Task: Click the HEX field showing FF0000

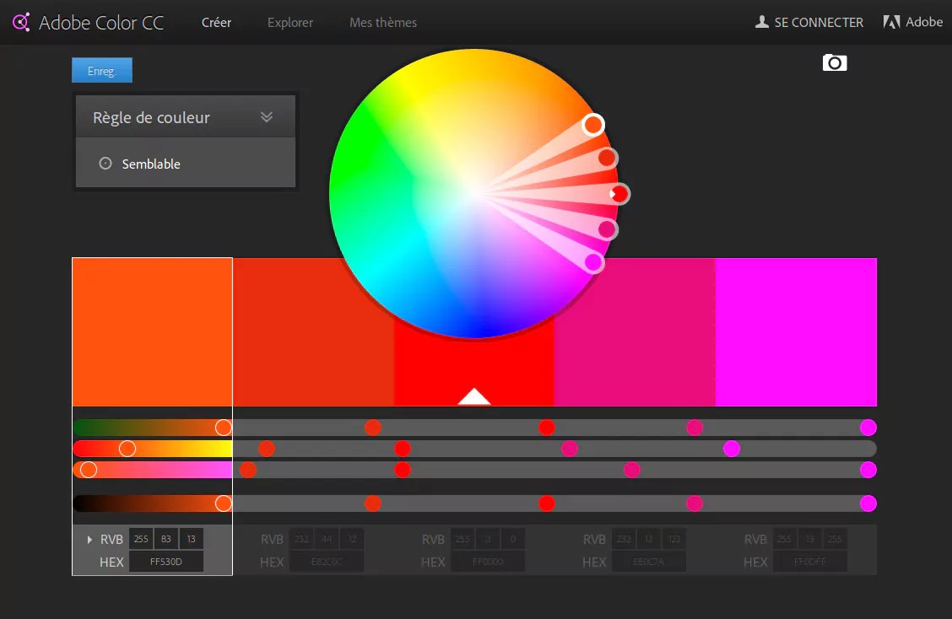Action: [x=488, y=562]
